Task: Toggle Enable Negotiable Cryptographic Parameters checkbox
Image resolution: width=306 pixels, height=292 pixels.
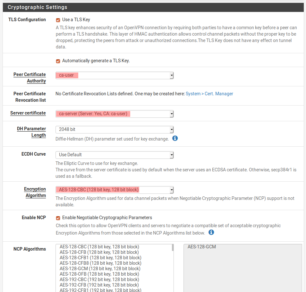Action: pyautogui.click(x=58, y=218)
